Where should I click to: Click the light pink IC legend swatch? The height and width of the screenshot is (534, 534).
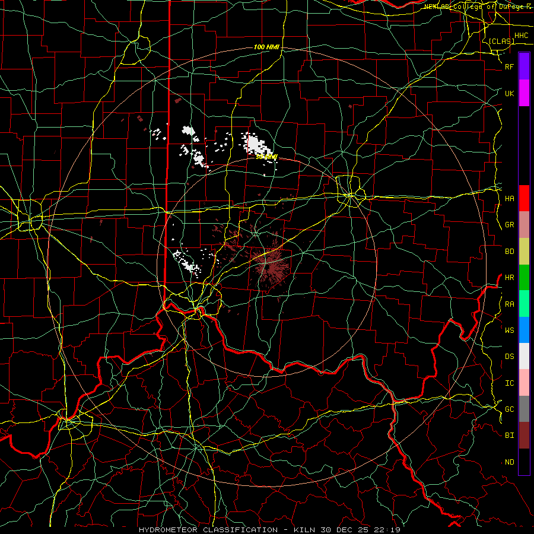coord(524,383)
